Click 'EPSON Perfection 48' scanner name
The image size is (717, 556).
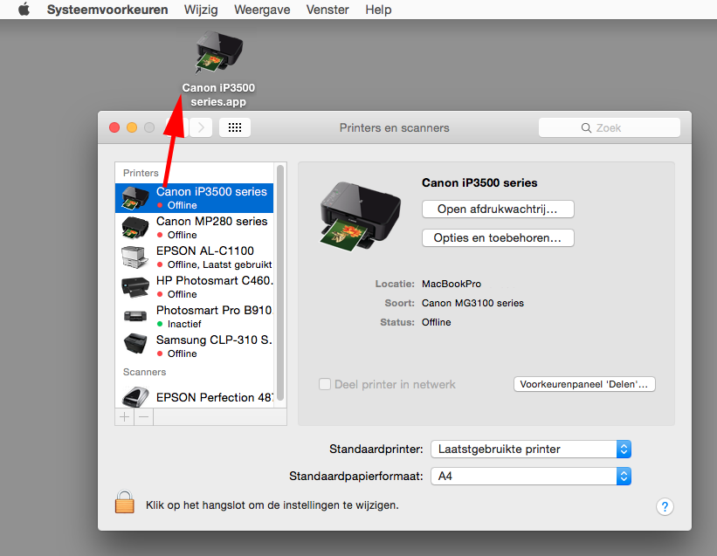click(x=215, y=397)
